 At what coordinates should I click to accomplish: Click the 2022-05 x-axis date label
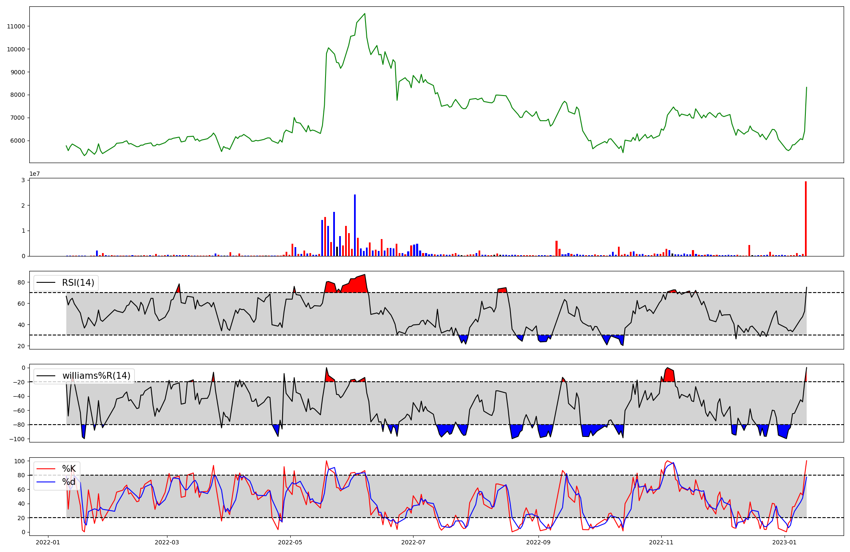coord(290,542)
